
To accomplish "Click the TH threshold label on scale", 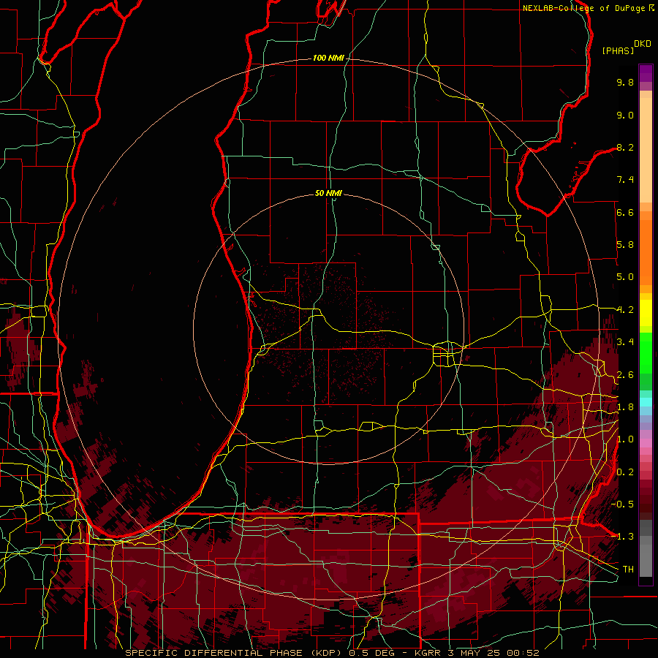I will 628,570.
